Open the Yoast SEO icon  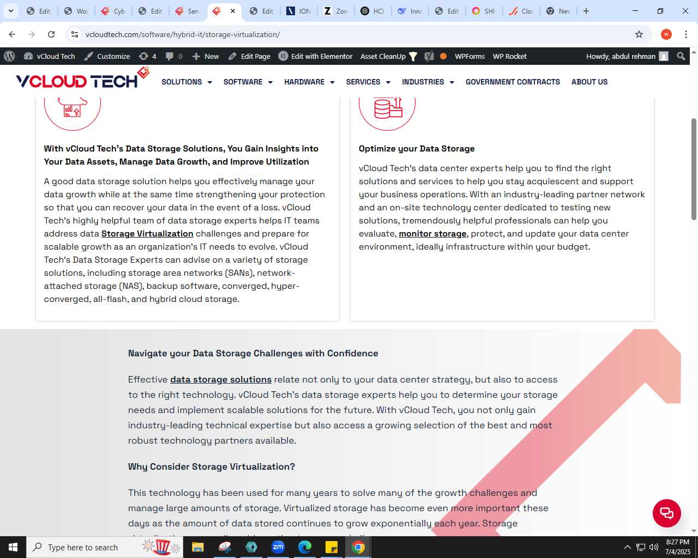pyautogui.click(x=429, y=56)
